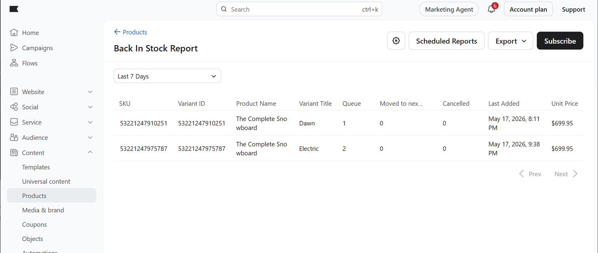Click the Next pagination label
Screen dimensions: 598x253
561,174
